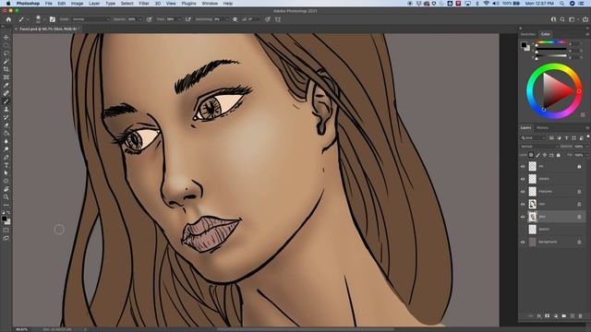Open the Apple menu
Image resolution: width=591 pixels, height=332 pixels.
point(8,4)
